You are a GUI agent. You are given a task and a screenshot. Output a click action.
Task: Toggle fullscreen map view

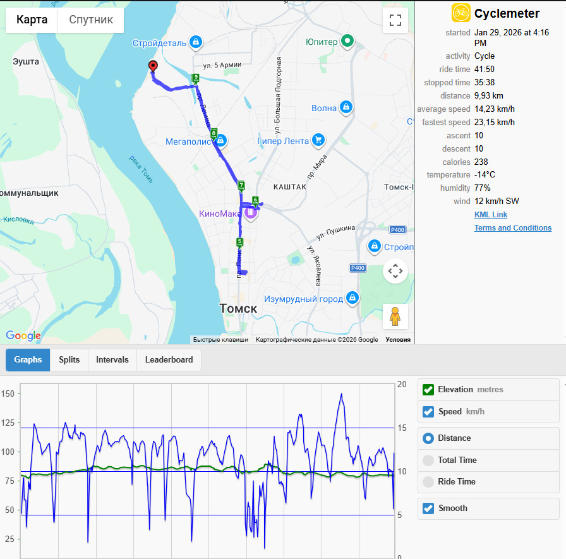pyautogui.click(x=395, y=20)
